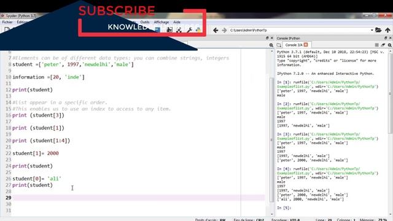Image resolution: width=393 pixels, height=221 pixels.
Task: Clear console with the pencil icon
Action: [383, 45]
